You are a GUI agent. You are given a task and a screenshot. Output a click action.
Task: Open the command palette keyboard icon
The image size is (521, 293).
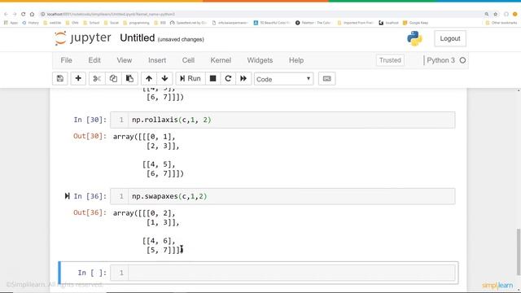pos(327,79)
